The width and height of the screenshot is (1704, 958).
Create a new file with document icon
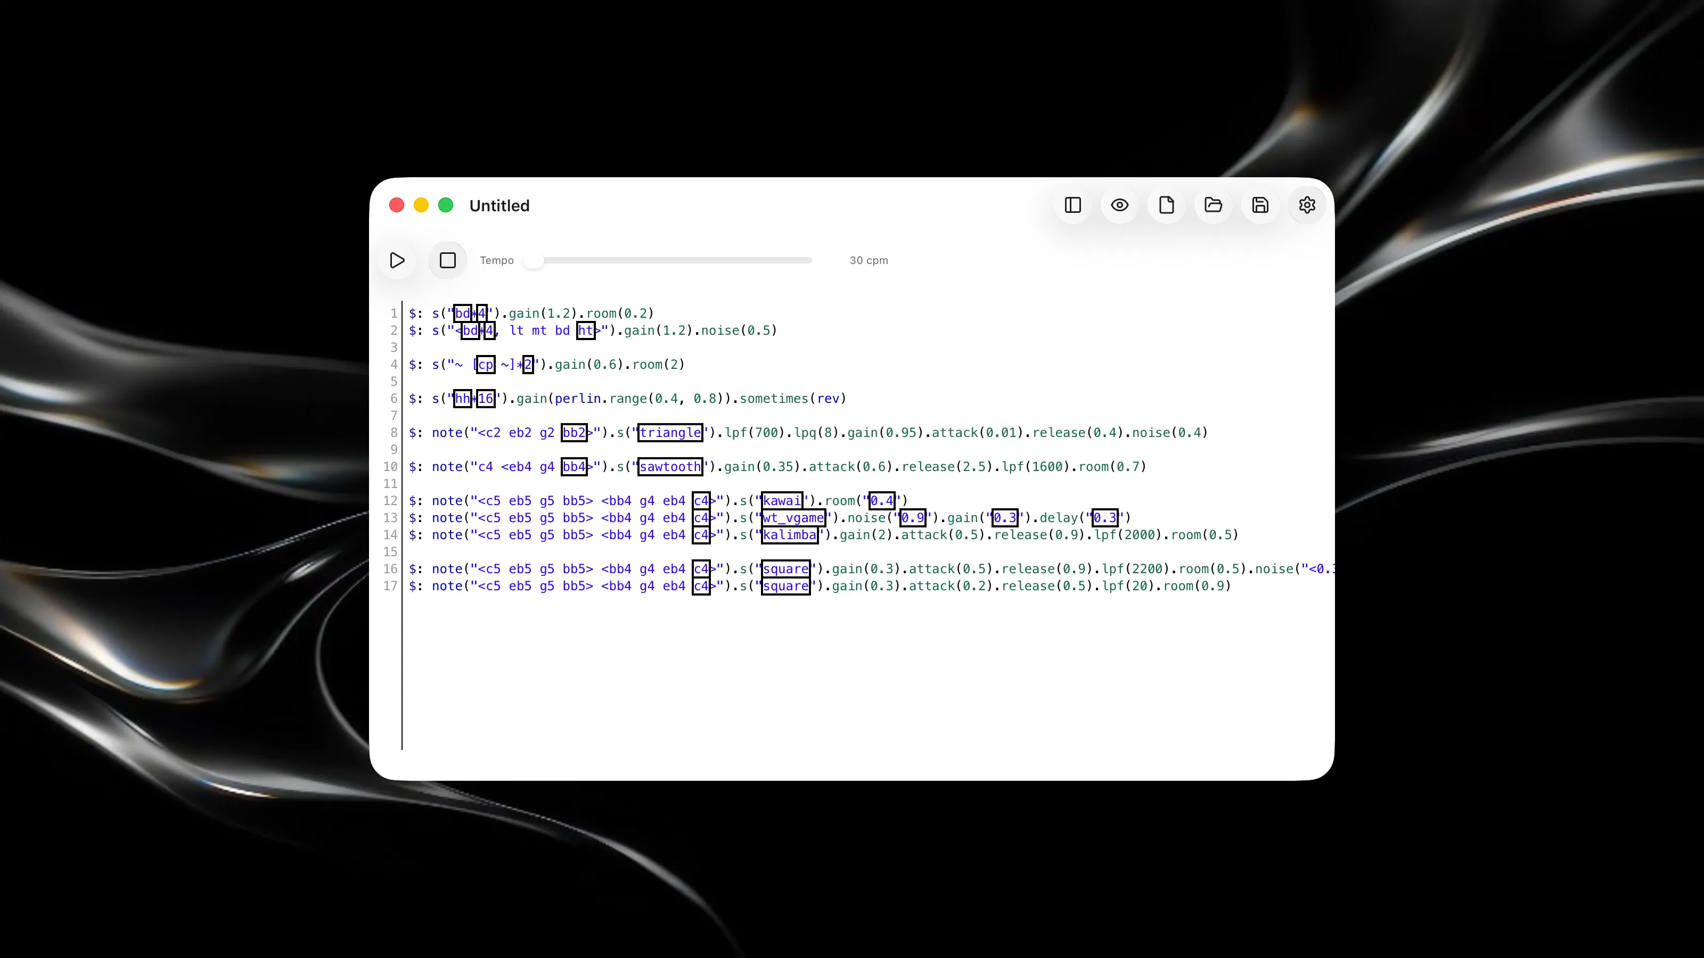(1167, 205)
